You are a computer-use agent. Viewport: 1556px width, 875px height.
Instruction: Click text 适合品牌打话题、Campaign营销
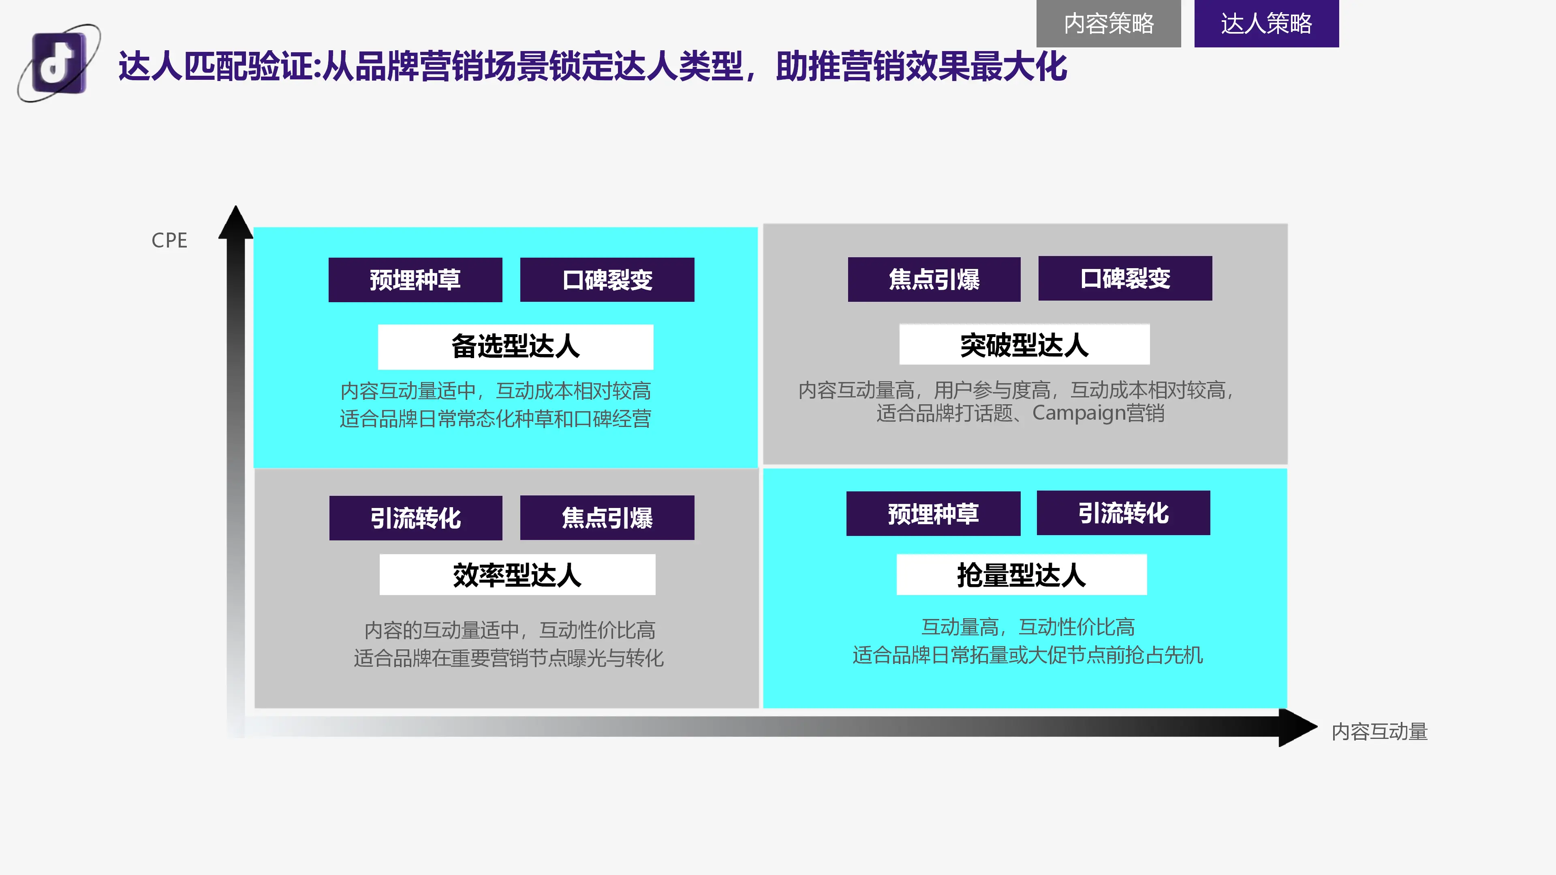point(1020,413)
